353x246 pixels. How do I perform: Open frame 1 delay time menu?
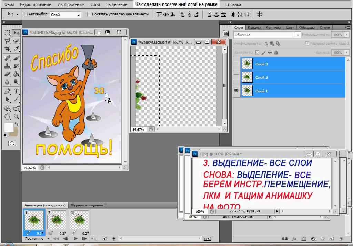[40, 233]
